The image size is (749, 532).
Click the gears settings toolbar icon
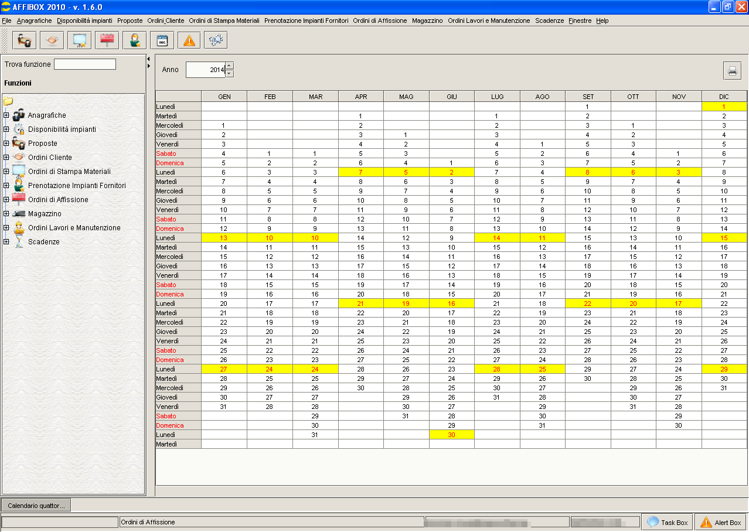tap(216, 40)
